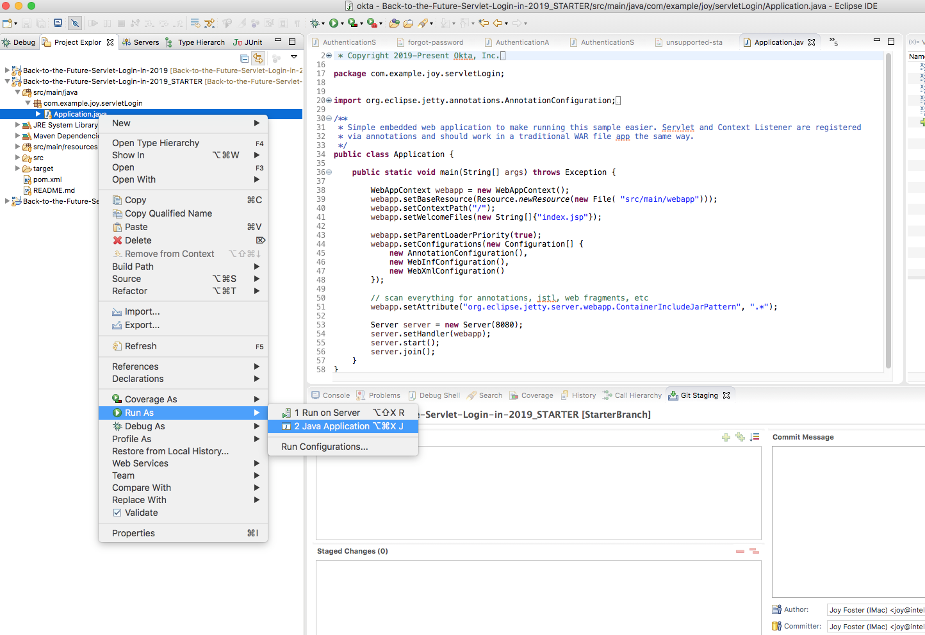Click the green Run toolbar button
Screen dimensions: 925x635
(333, 23)
